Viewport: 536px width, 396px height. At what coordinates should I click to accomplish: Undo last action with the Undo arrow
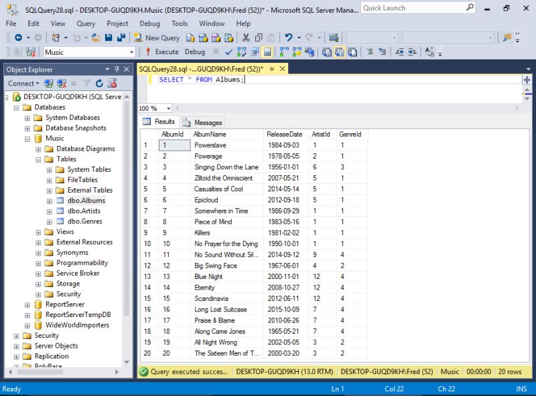point(289,37)
